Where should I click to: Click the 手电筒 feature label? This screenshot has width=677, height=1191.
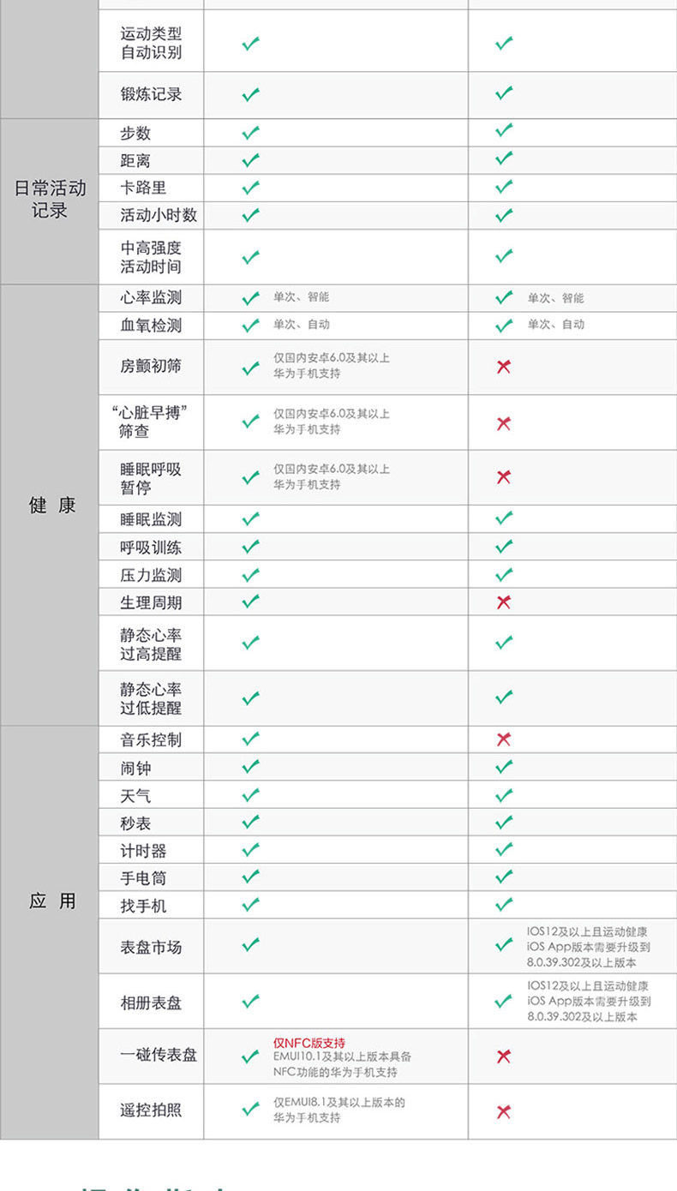pyautogui.click(x=143, y=878)
